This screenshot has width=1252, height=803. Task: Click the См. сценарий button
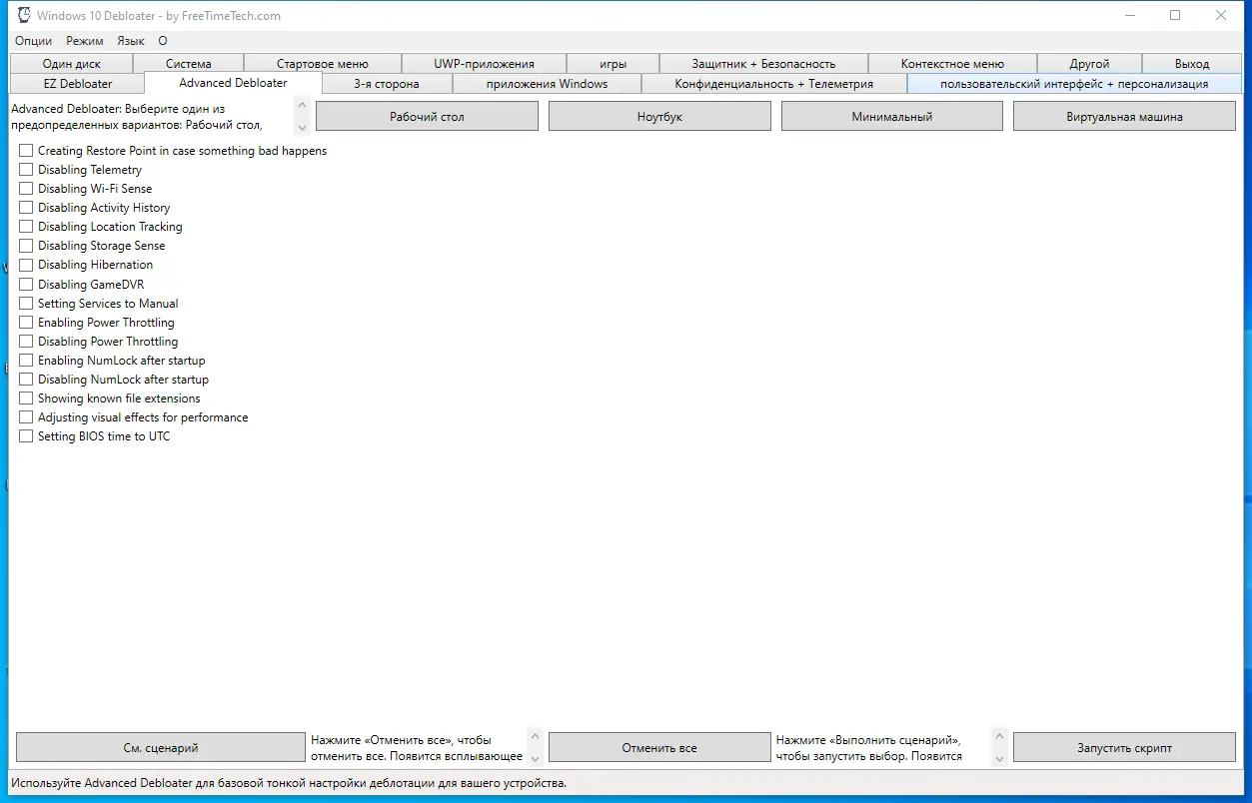(160, 747)
